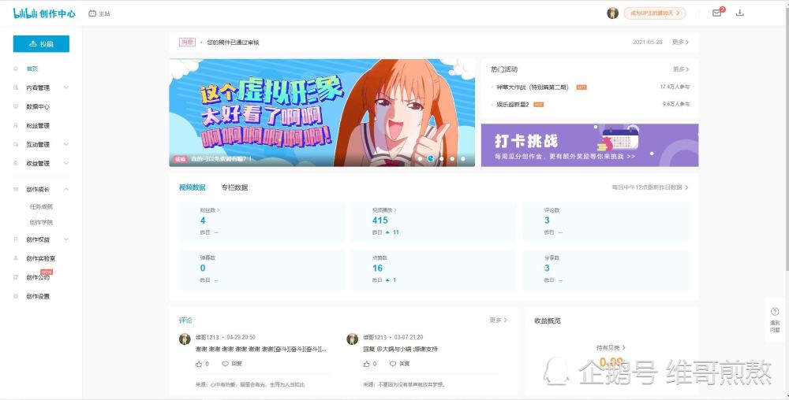
Task: Open the message envelope icon
Action: (717, 13)
